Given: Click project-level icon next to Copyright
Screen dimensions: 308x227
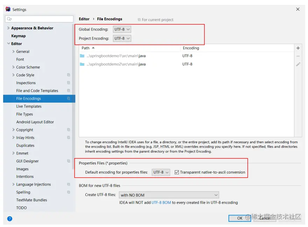Looking at the screenshot, I should point(69,130).
